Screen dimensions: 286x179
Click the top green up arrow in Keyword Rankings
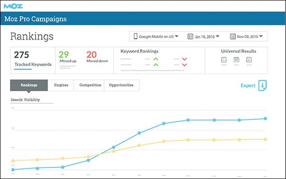155,59
